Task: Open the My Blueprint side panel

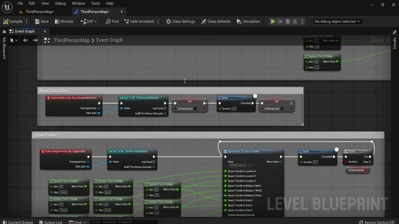Action: tap(4, 49)
